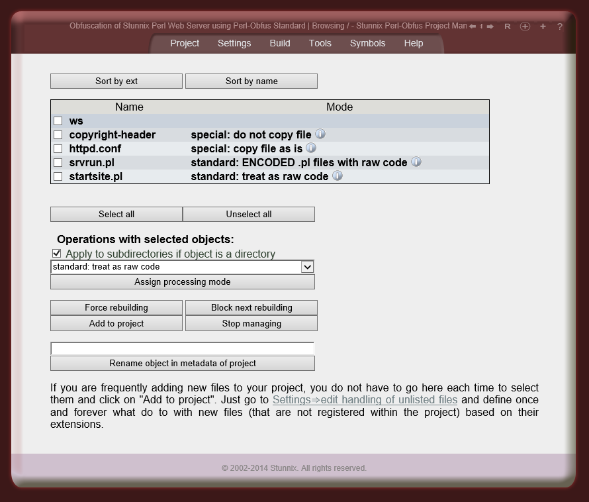Open the Build menu
The width and height of the screenshot is (589, 502).
279,43
